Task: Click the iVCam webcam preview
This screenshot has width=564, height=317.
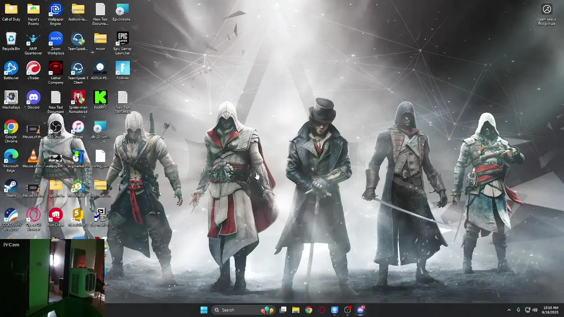Action: [x=52, y=278]
